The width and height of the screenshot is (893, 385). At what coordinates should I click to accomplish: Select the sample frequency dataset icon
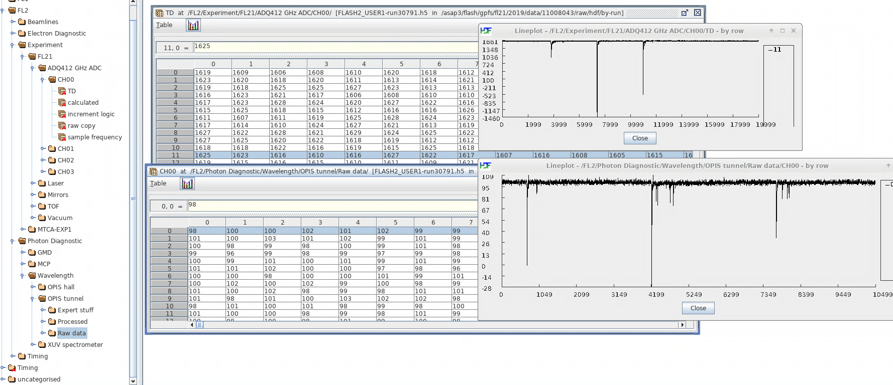pyautogui.click(x=62, y=137)
